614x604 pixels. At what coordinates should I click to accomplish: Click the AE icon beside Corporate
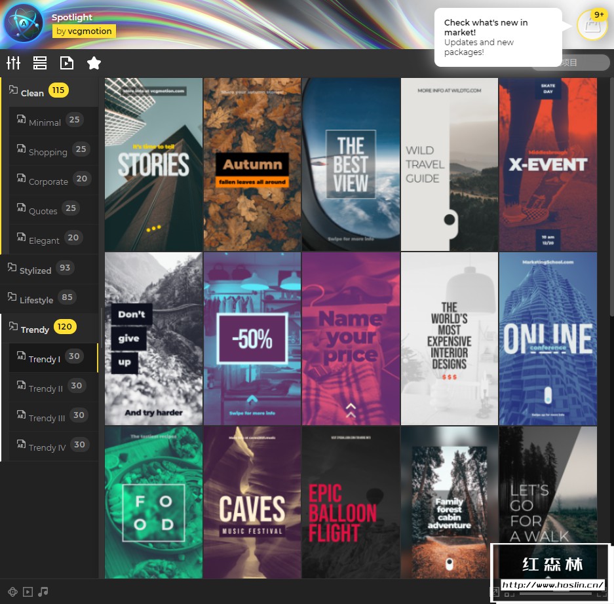pyautogui.click(x=21, y=178)
